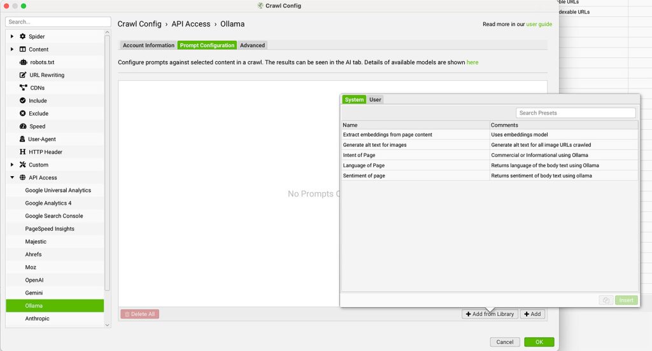Screen dimensions: 652x351
Task: Select Google Universal Analytics in sidebar
Action: (55, 190)
